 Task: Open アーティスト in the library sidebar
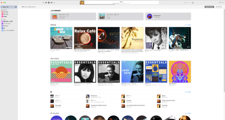coord(6,24)
